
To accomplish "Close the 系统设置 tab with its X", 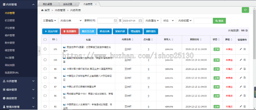I will [x=75, y=4].
